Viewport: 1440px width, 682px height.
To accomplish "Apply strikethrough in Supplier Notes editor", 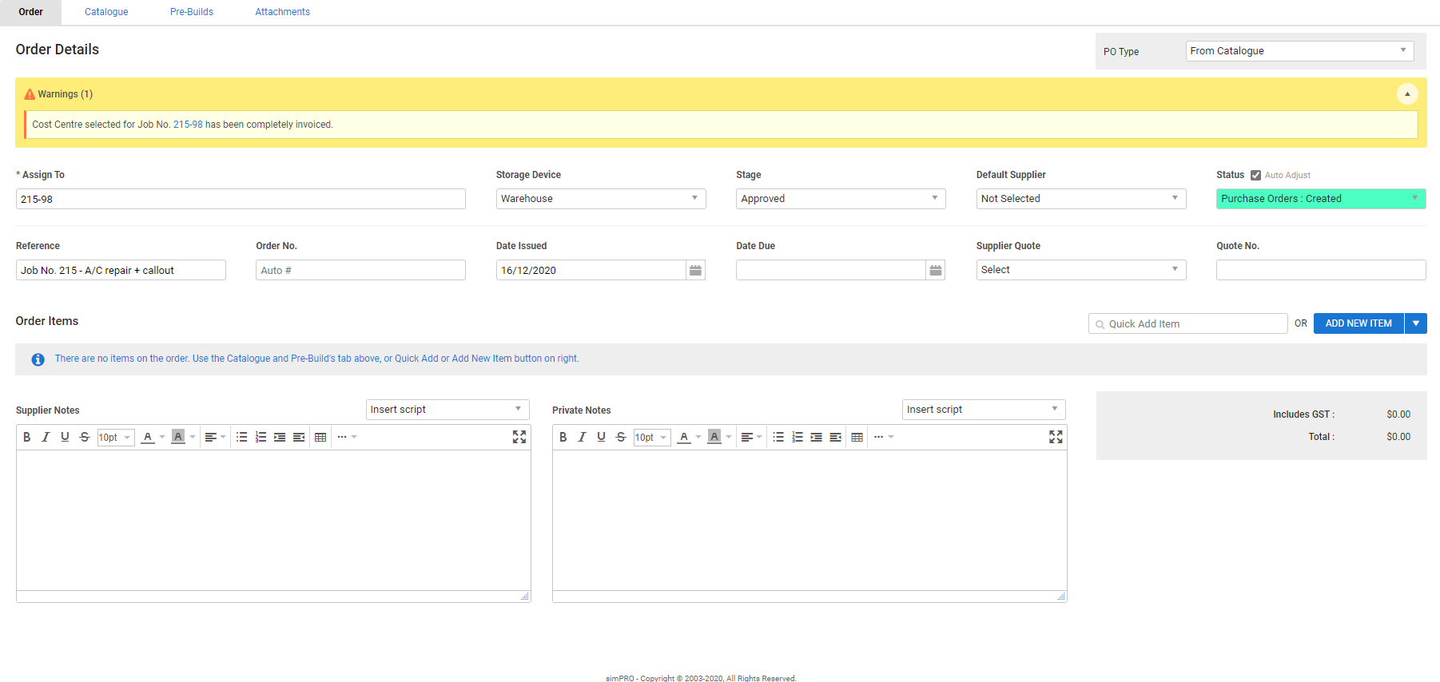I will click(85, 437).
